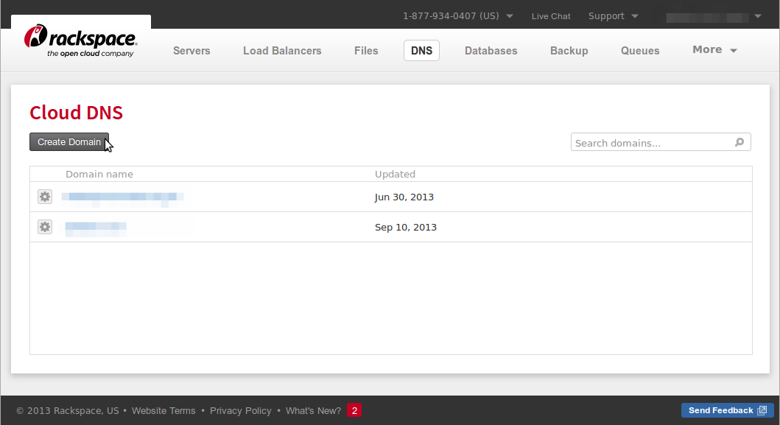Click the Jun 30, 2013 date cell

pos(404,197)
